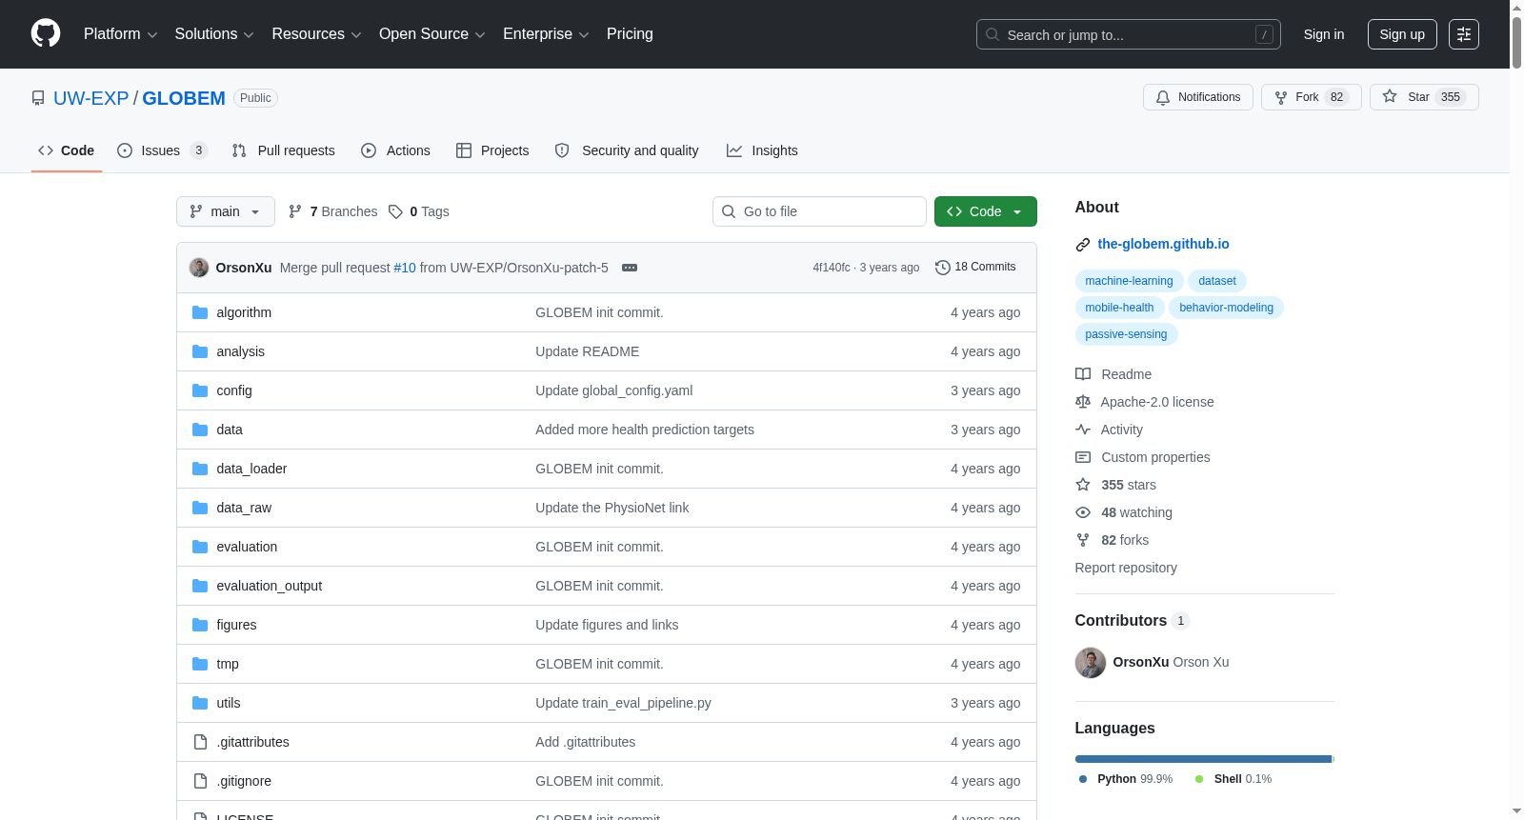Click the folder icon beside evaluation_output
Image resolution: width=1524 pixels, height=820 pixels.
[200, 586]
